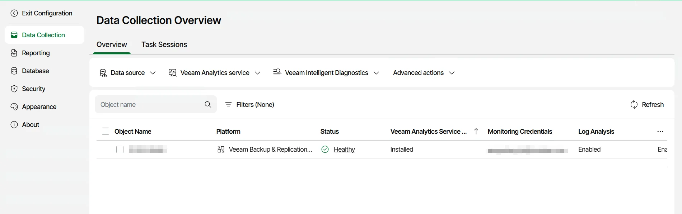Click the Database cylinder icon
The height and width of the screenshot is (214, 682).
[x=14, y=71]
